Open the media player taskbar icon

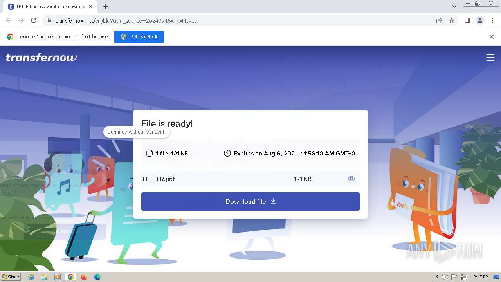58,277
